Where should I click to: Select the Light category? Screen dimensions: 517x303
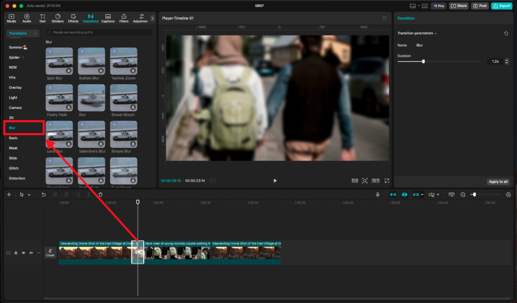point(13,97)
